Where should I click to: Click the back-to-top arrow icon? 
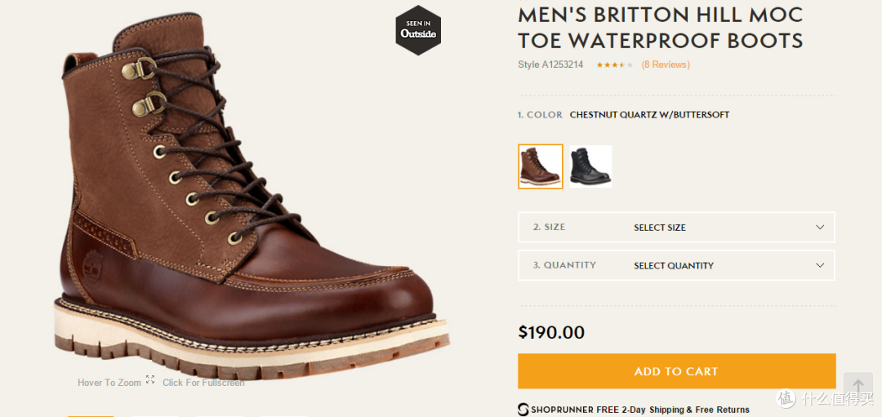click(x=857, y=385)
